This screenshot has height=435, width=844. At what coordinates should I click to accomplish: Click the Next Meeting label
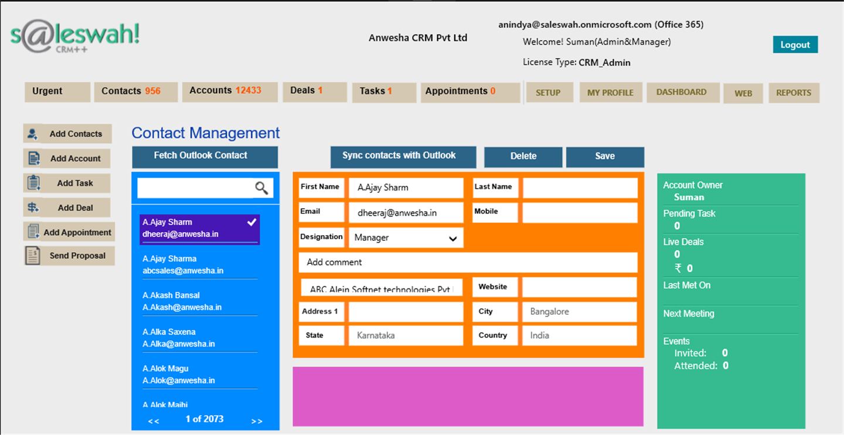click(x=689, y=314)
